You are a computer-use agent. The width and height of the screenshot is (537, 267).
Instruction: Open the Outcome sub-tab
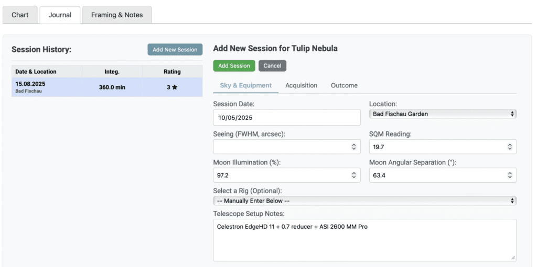[344, 85]
